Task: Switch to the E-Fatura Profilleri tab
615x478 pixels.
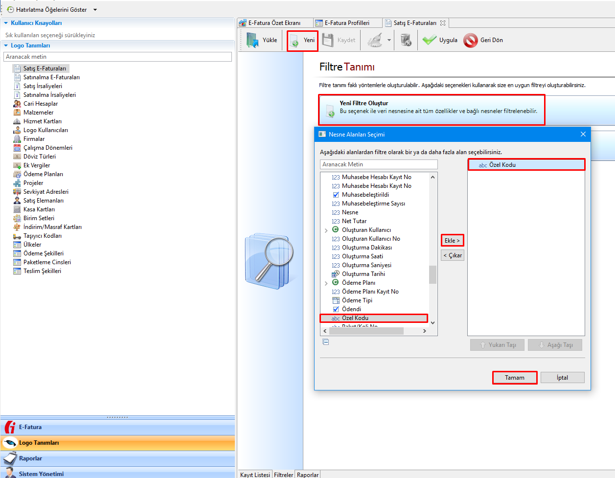Action: tap(347, 23)
